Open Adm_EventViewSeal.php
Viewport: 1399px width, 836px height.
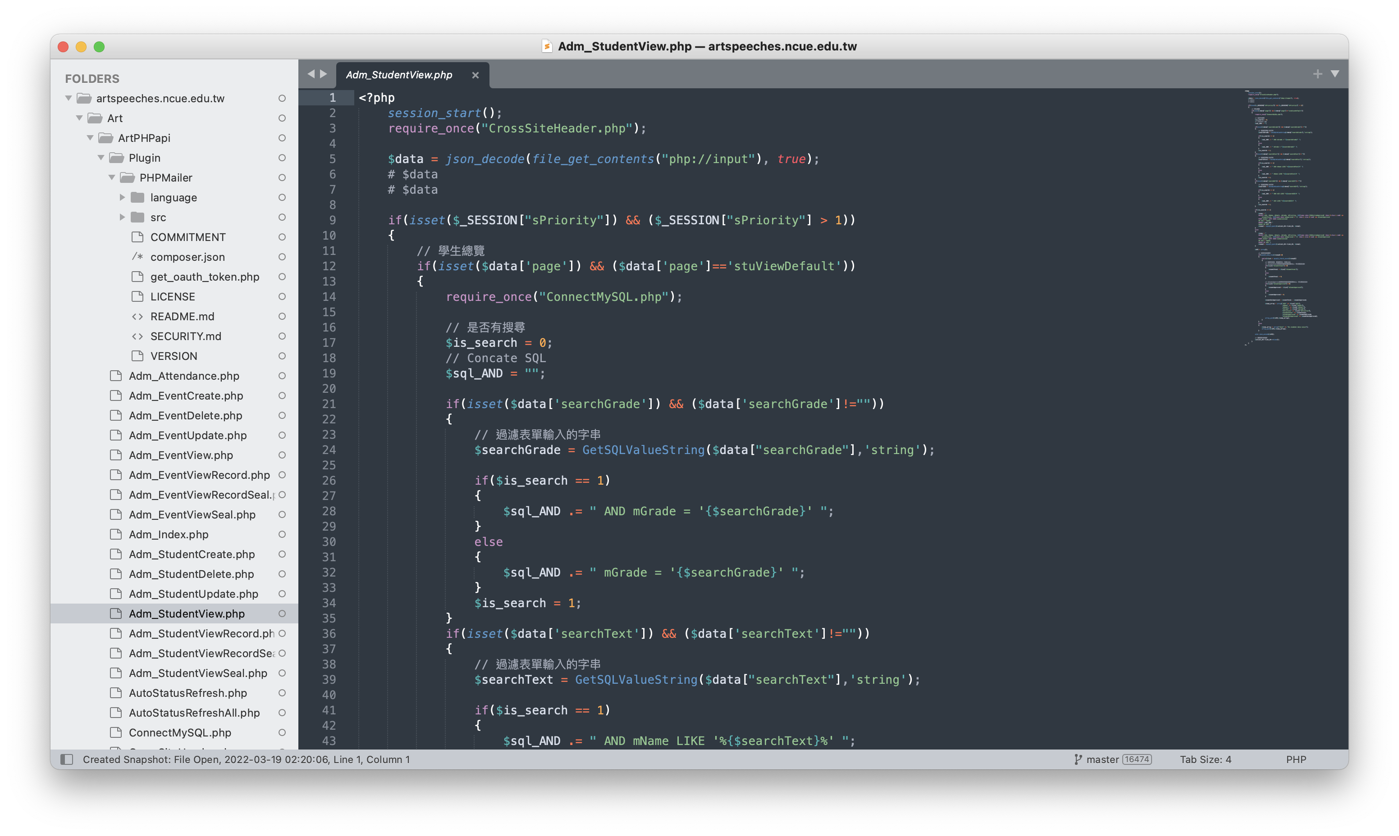pos(192,514)
